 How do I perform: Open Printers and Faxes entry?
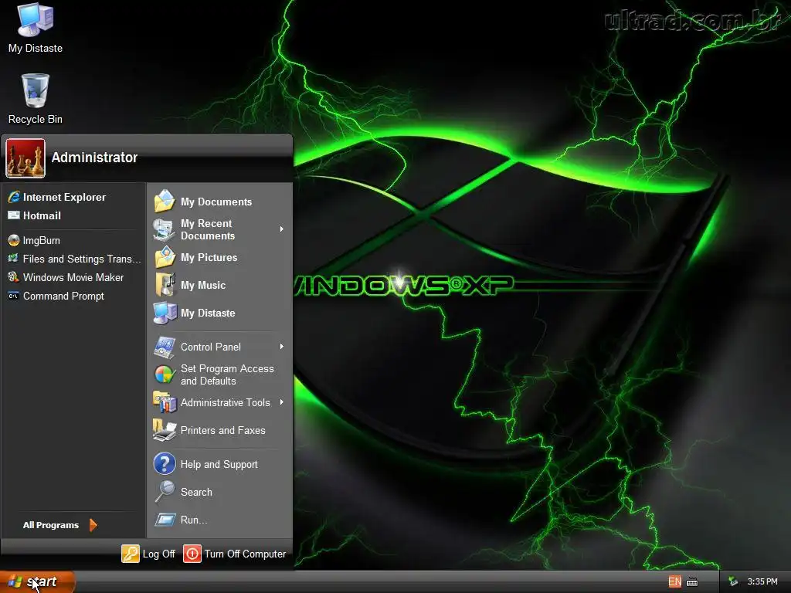pyautogui.click(x=220, y=430)
